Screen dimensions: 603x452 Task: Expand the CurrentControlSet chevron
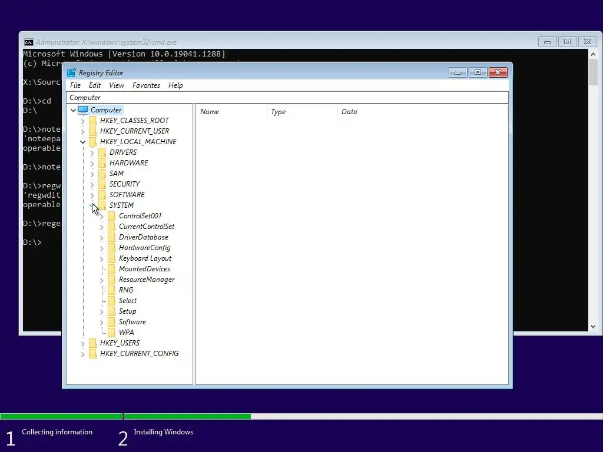[x=101, y=227]
